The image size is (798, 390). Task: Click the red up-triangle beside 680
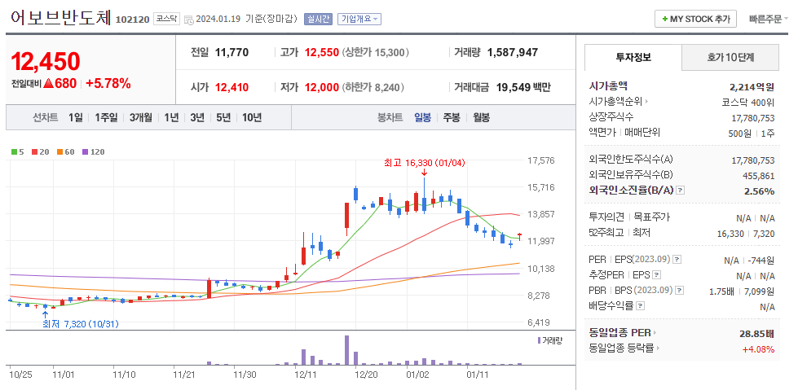pos(49,83)
